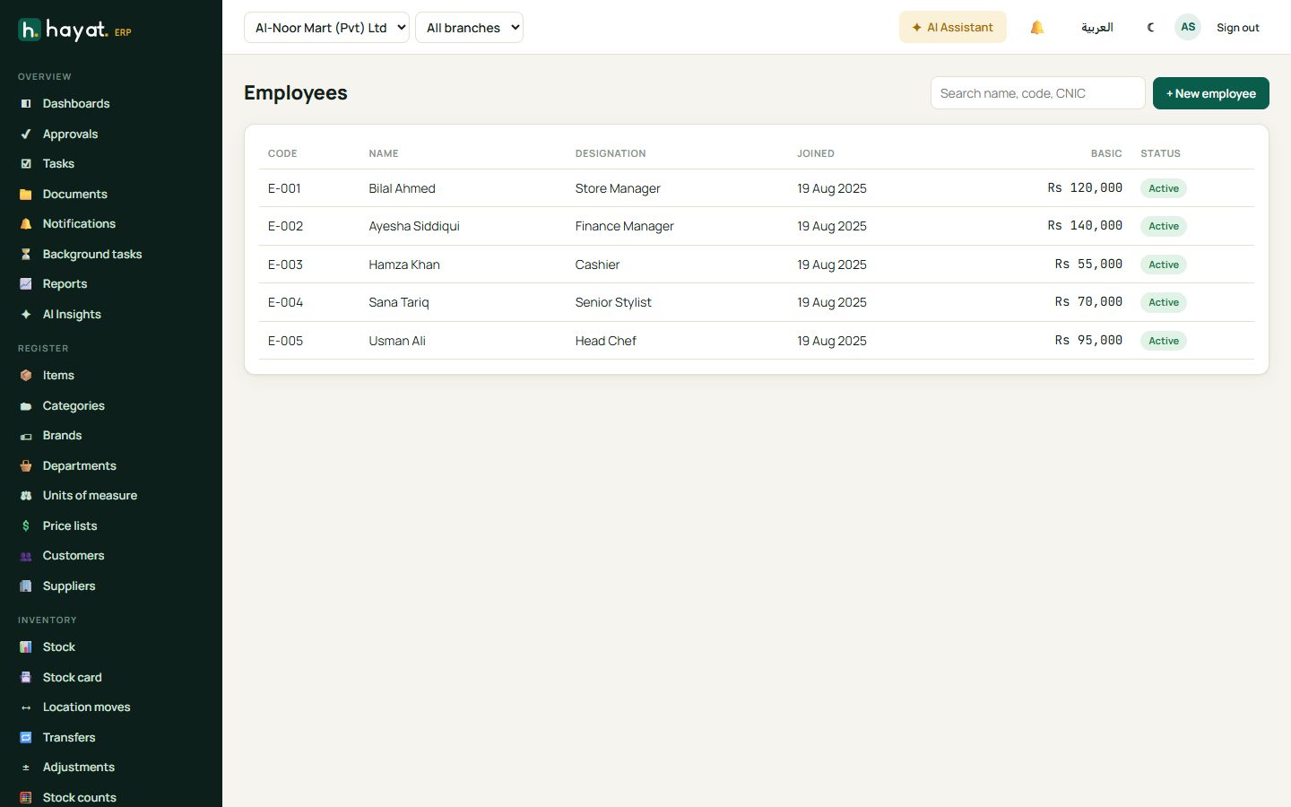Click the Rs 55,000 basic salary
Viewport: 1291px width, 807px height.
(x=1088, y=265)
